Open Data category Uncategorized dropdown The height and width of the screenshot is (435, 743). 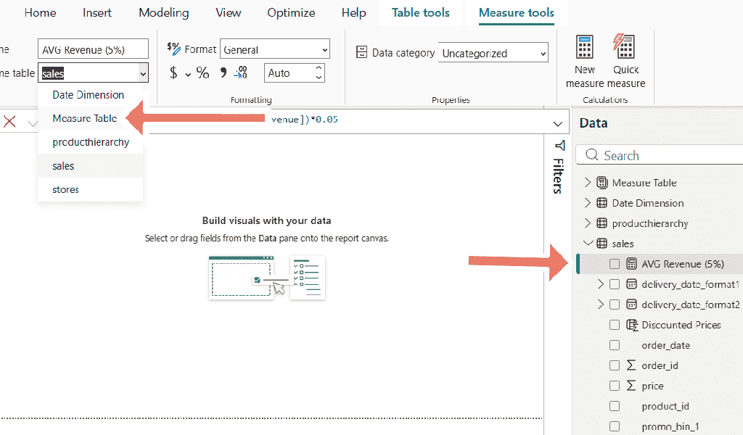click(x=493, y=53)
